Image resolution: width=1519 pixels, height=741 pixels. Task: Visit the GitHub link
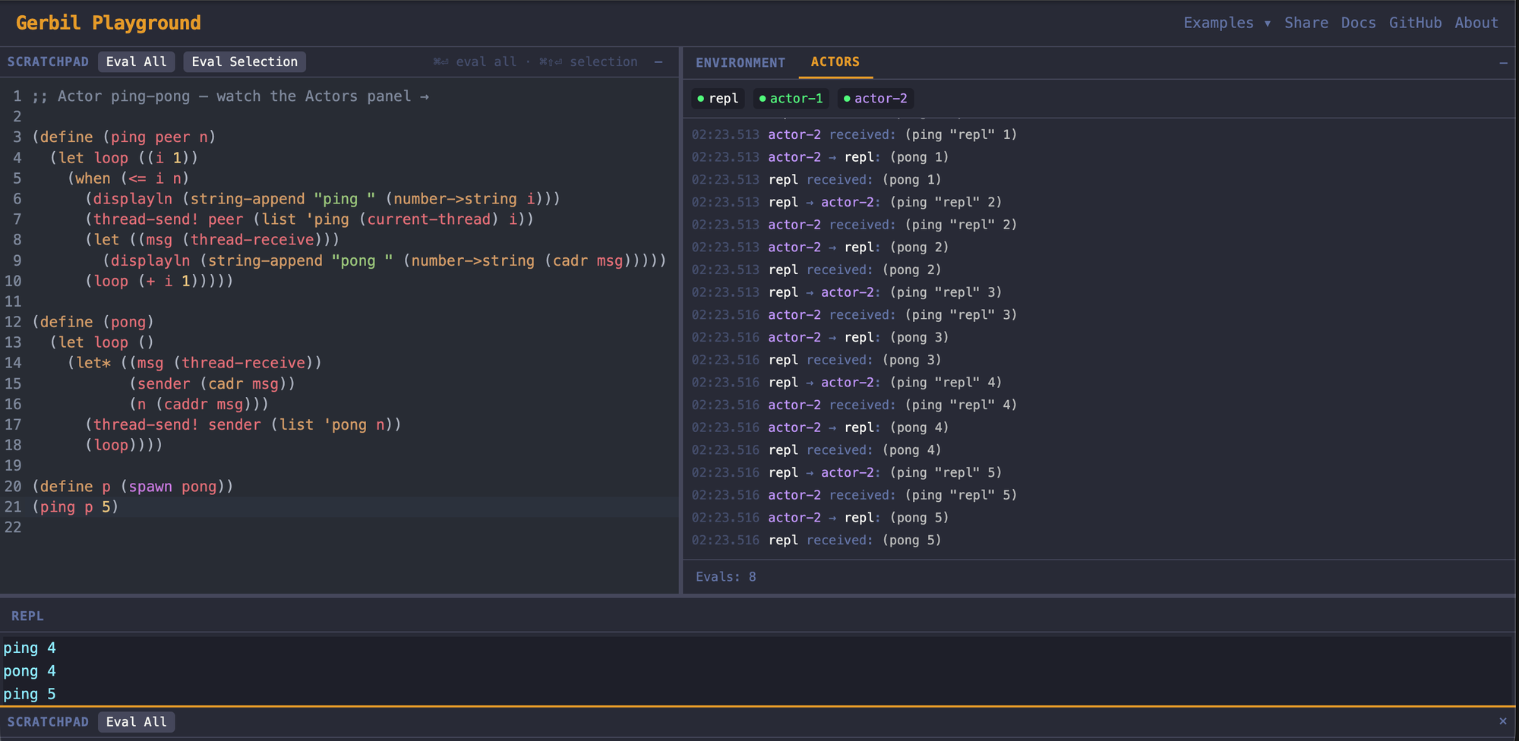tap(1415, 23)
